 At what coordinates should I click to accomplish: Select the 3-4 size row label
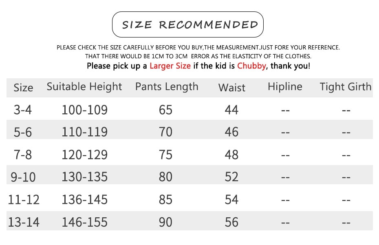[x=23, y=110]
